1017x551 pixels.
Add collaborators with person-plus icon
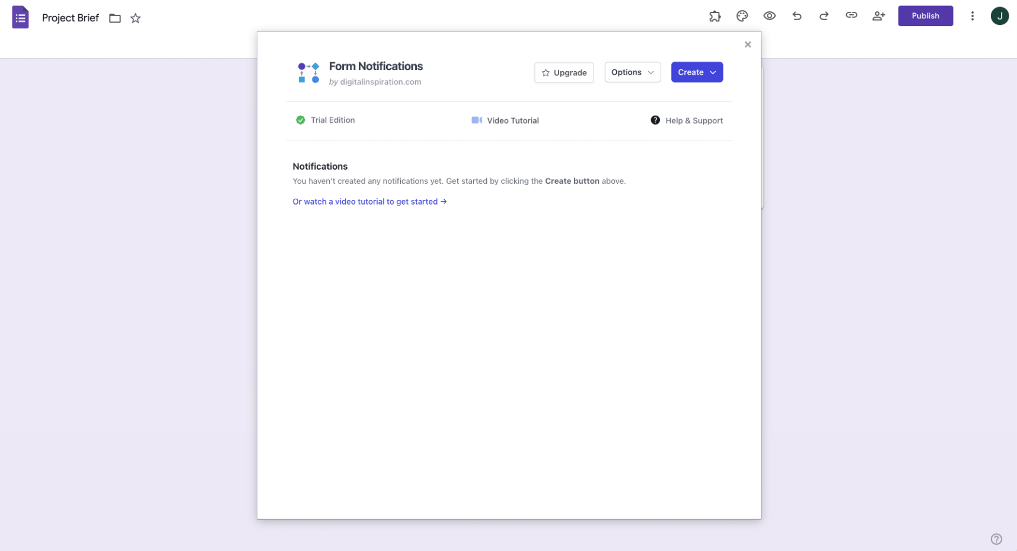click(x=878, y=17)
